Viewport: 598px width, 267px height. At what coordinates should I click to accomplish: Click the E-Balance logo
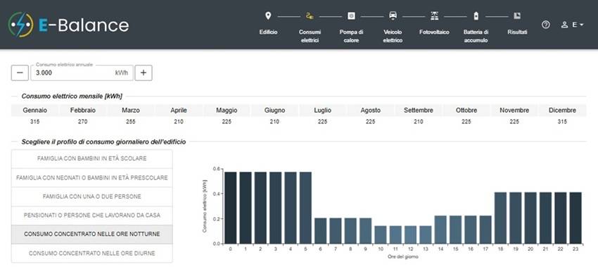(69, 25)
